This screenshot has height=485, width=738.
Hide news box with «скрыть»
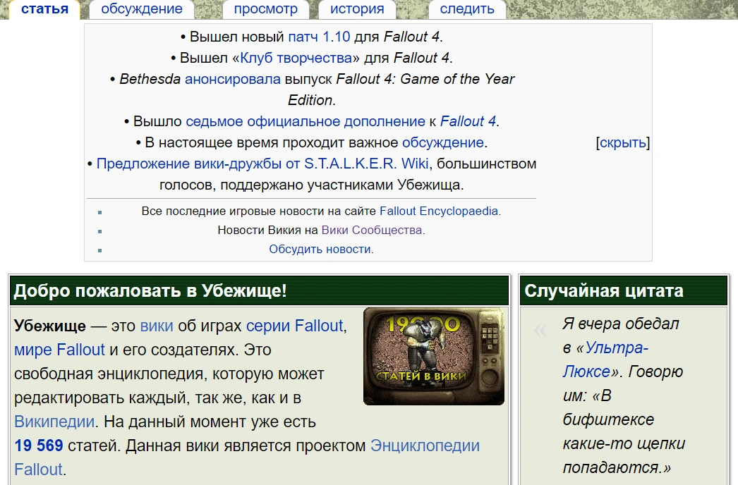coord(623,142)
